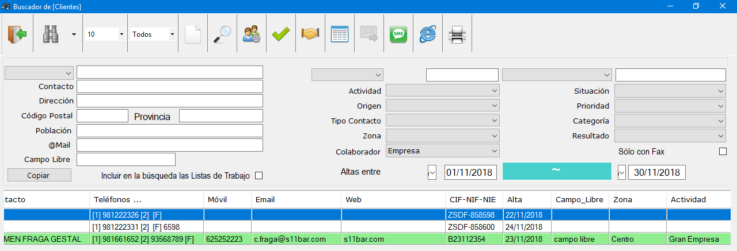Click the 24/11/2018 alta date cell
The image size is (737, 251).
point(526,226)
